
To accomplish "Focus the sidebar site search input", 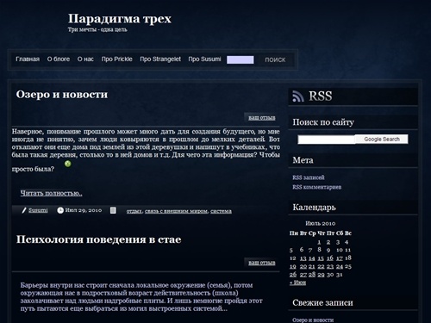I will click(x=327, y=140).
